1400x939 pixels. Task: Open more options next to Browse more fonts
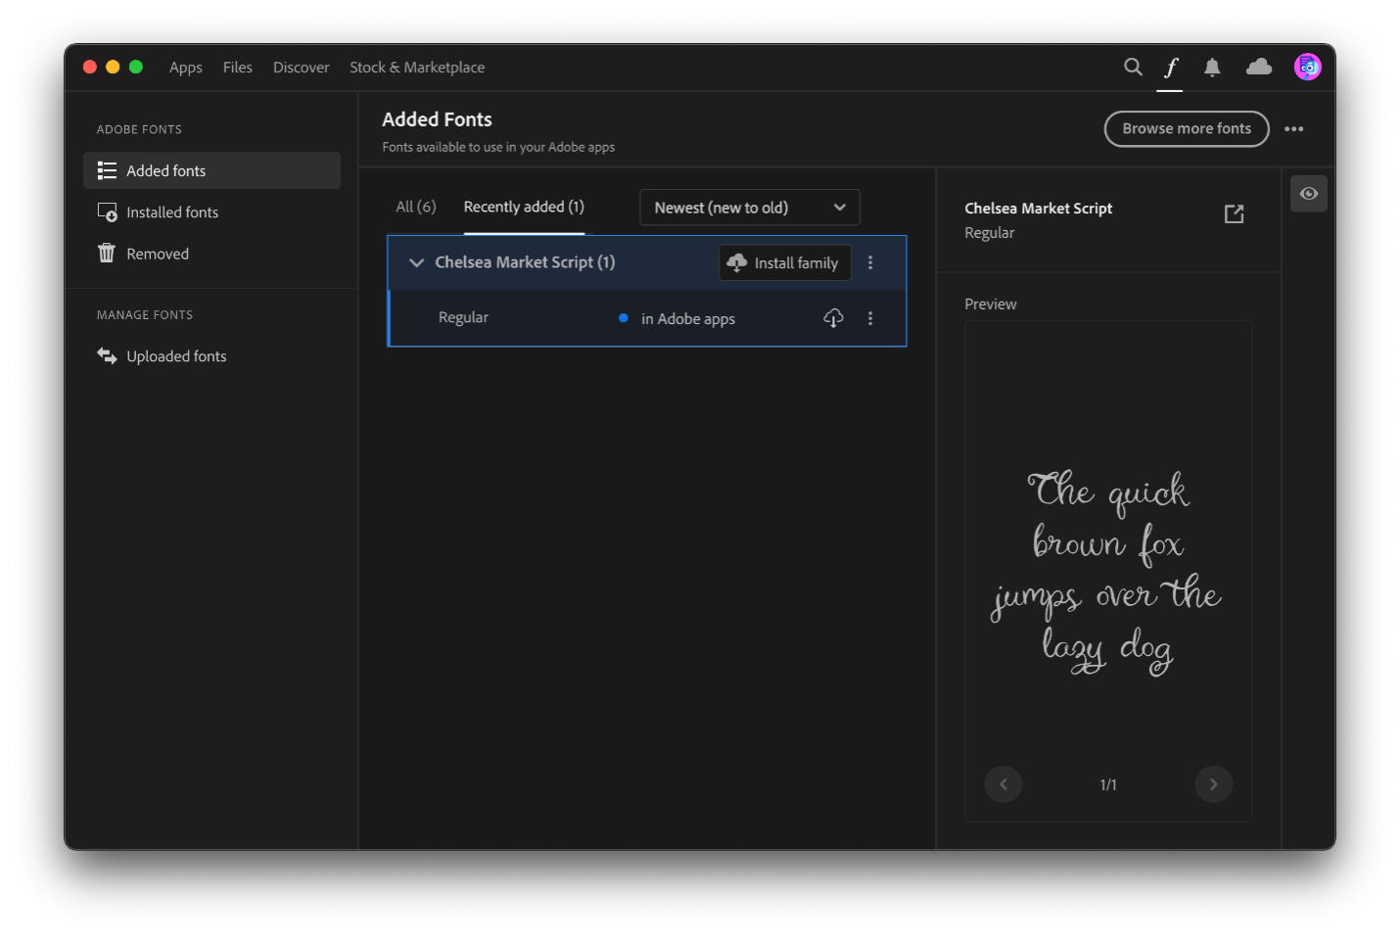click(1294, 129)
